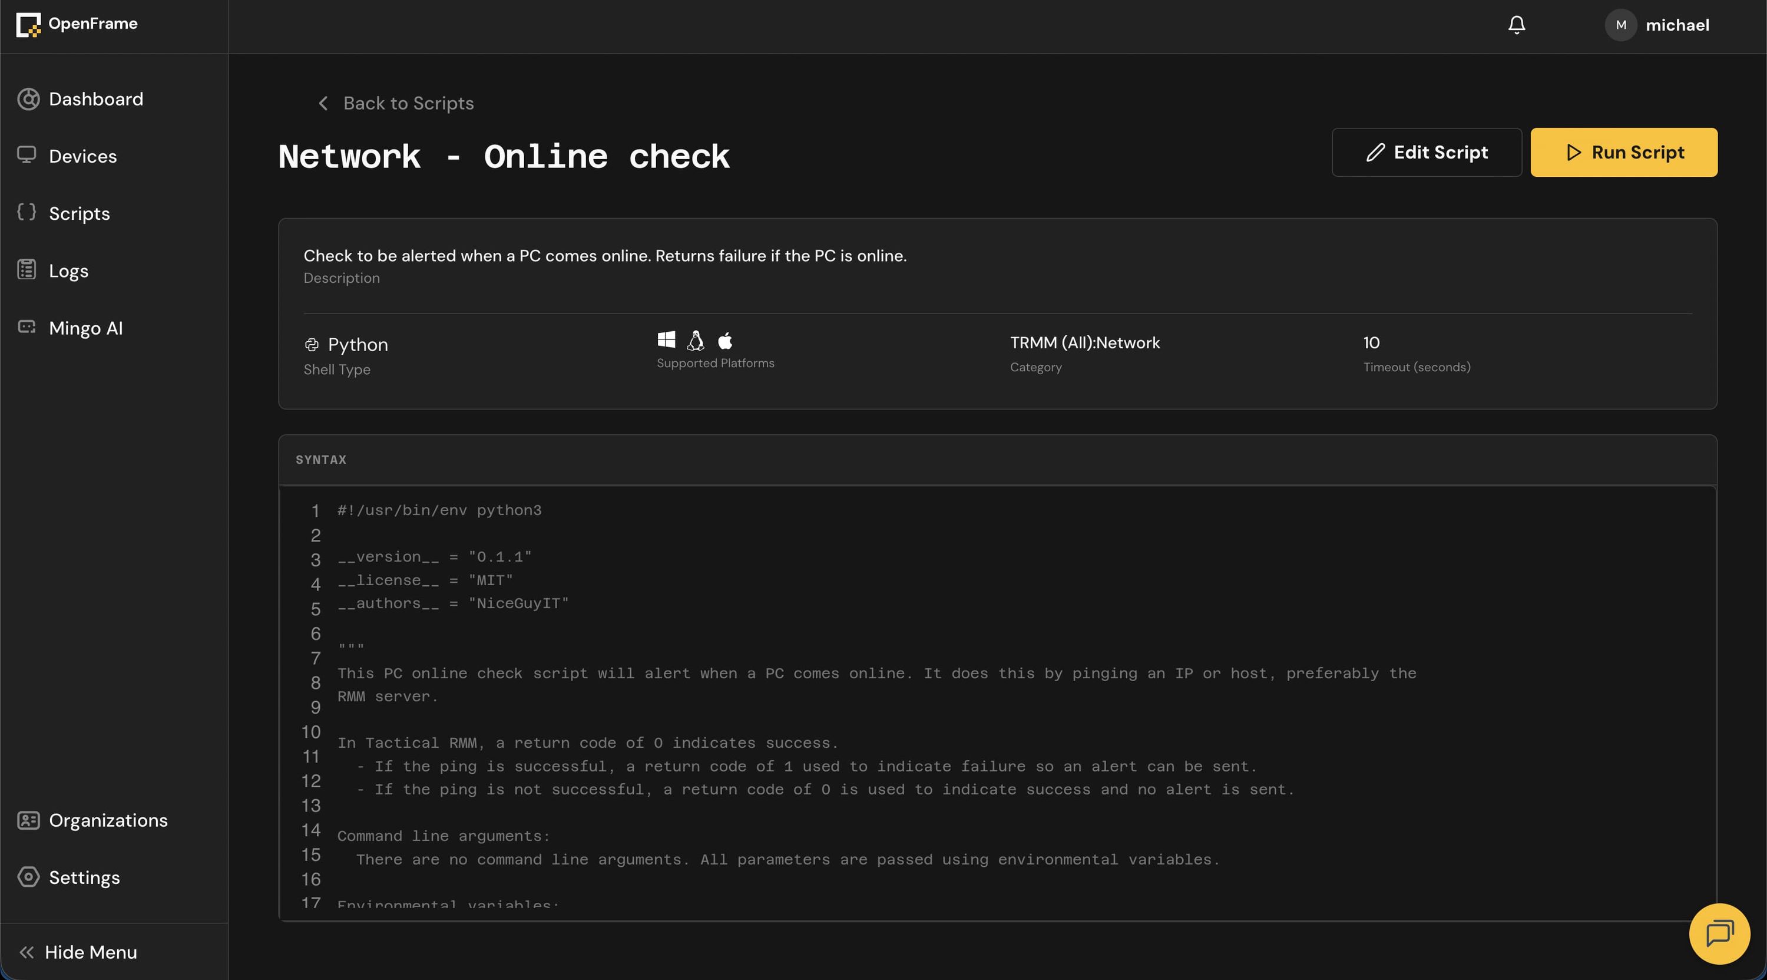Viewport: 1767px width, 980px height.
Task: Click the 'If the ping is successful' line
Action: tap(807, 766)
